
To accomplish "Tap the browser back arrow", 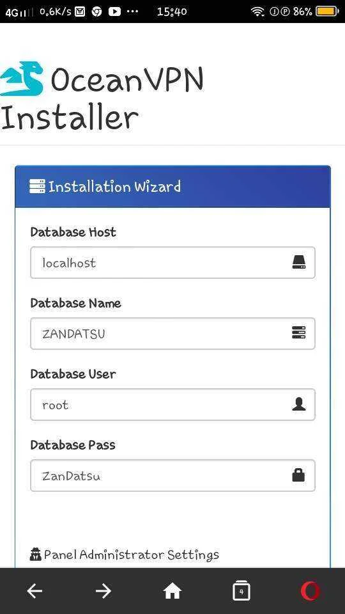I will 34,591.
